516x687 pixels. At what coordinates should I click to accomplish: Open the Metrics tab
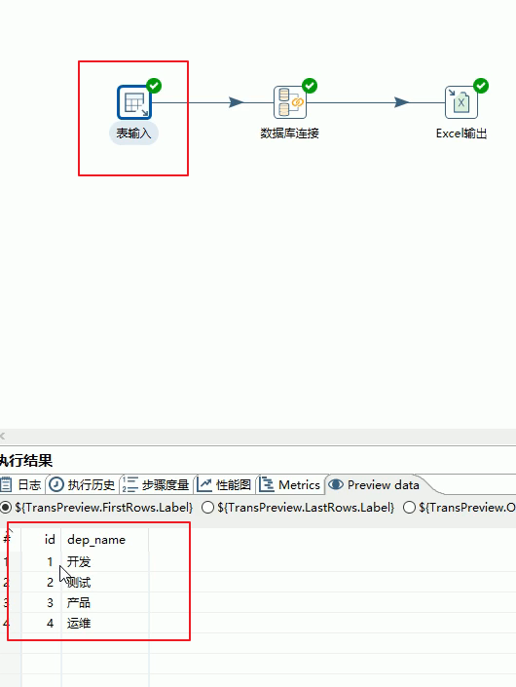pyautogui.click(x=290, y=484)
